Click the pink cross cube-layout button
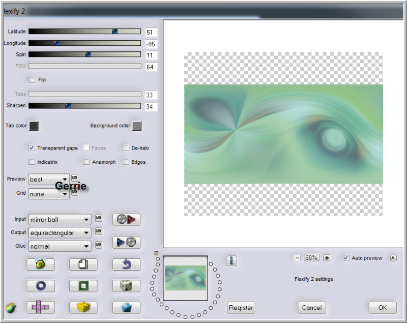Viewport: 407px width, 323px height. (x=40, y=307)
